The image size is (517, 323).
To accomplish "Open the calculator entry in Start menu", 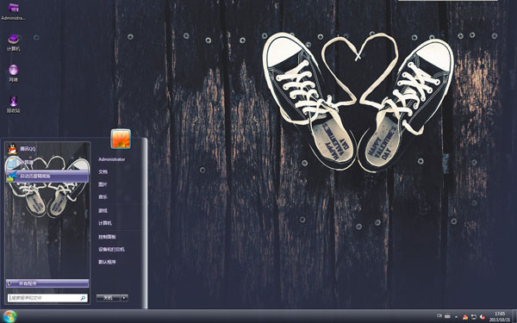I will [x=47, y=163].
